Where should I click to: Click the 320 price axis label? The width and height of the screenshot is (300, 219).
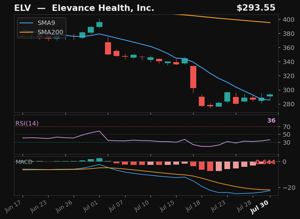coord(289,76)
